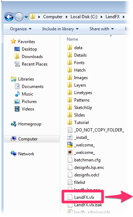
Task: Click the Videos filmstrip icon
Action: point(17,109)
